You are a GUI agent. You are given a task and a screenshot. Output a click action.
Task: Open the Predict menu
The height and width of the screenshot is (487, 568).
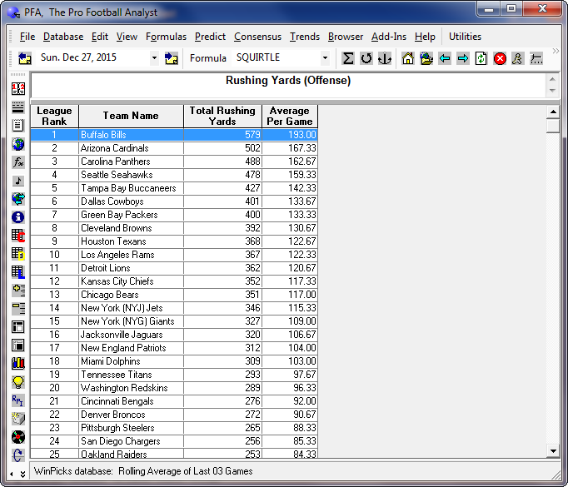(x=210, y=37)
